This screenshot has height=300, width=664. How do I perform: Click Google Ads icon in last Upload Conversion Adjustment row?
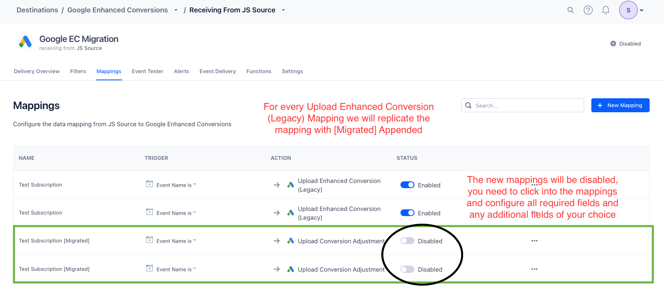(x=291, y=269)
